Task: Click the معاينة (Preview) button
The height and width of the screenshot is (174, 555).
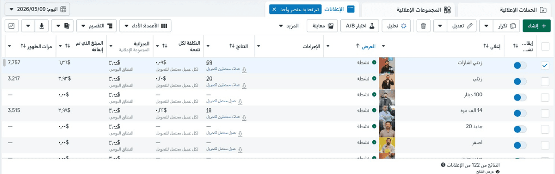Action: [322, 26]
